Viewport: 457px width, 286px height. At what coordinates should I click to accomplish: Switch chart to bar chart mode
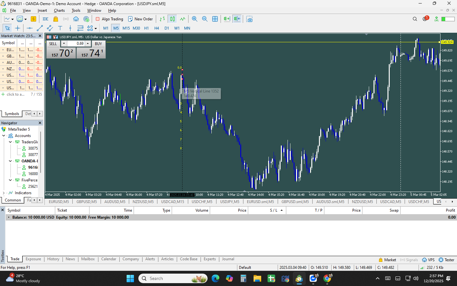pos(162,19)
